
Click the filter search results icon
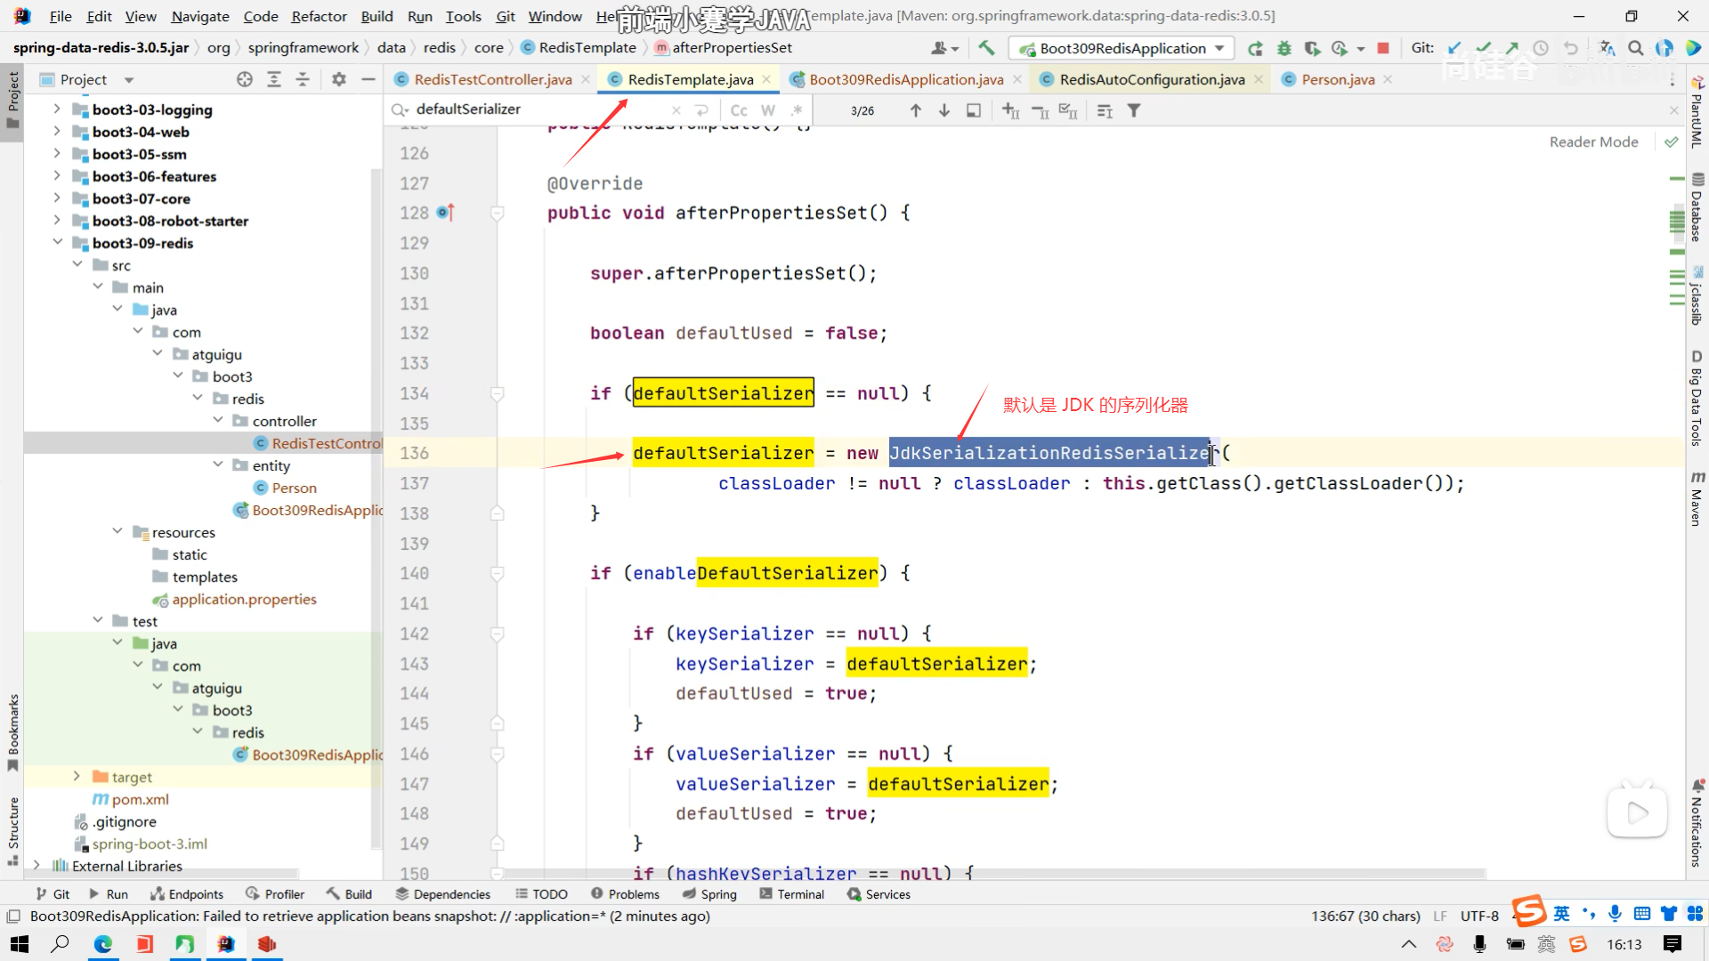pyautogui.click(x=1134, y=110)
